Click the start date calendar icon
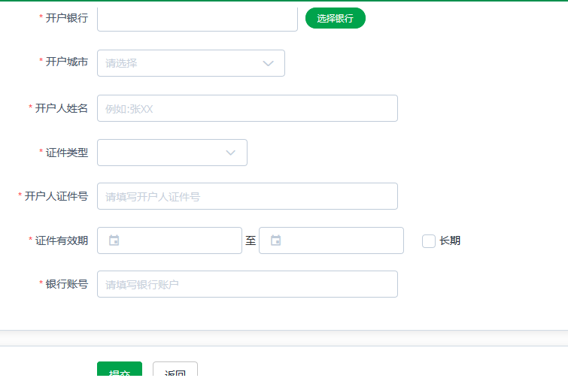The width and height of the screenshot is (568, 378). 114,240
